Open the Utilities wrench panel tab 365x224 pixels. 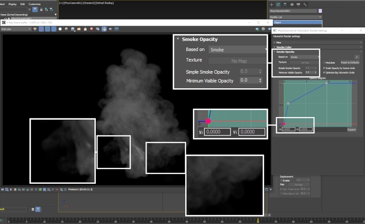(304, 4)
